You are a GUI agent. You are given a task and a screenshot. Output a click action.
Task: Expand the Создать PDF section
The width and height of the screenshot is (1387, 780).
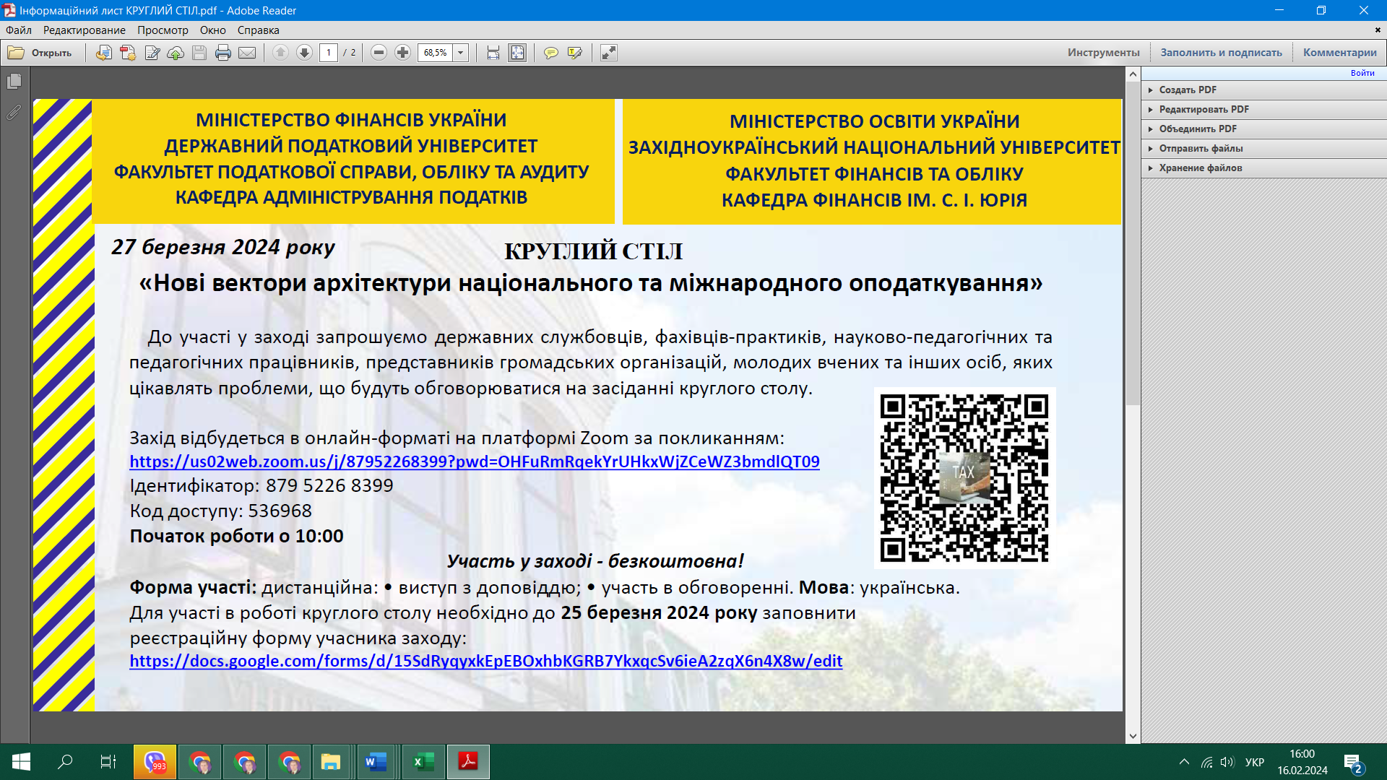pyautogui.click(x=1263, y=90)
